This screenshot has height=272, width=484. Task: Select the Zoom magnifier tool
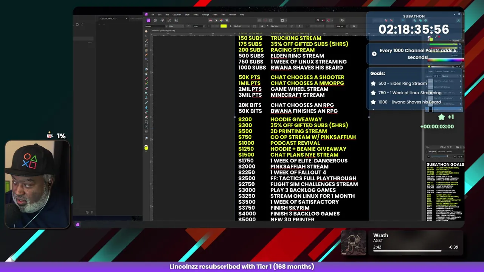[146, 138]
